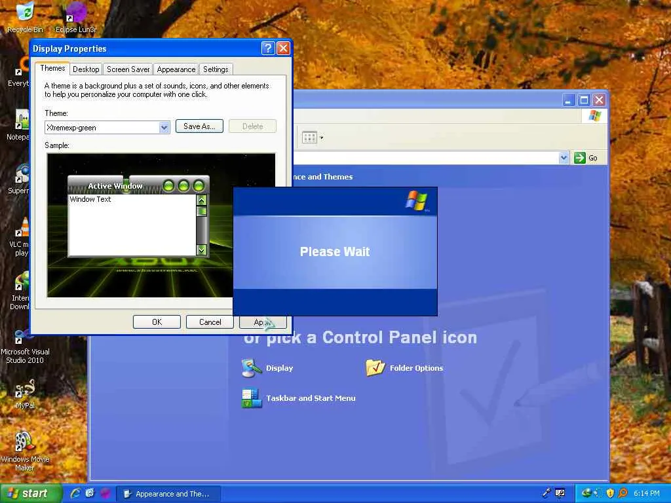Viewport: 671px width, 503px height.
Task: Click the purple Quick Launch icon
Action: click(x=105, y=493)
